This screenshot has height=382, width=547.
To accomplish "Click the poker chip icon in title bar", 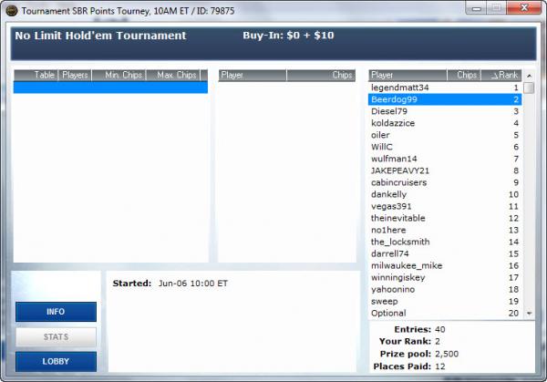I will pyautogui.click(x=11, y=9).
